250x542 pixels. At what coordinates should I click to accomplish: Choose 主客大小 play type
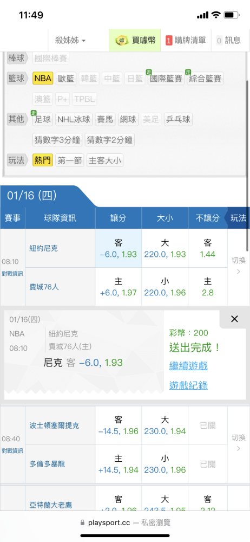(x=104, y=160)
